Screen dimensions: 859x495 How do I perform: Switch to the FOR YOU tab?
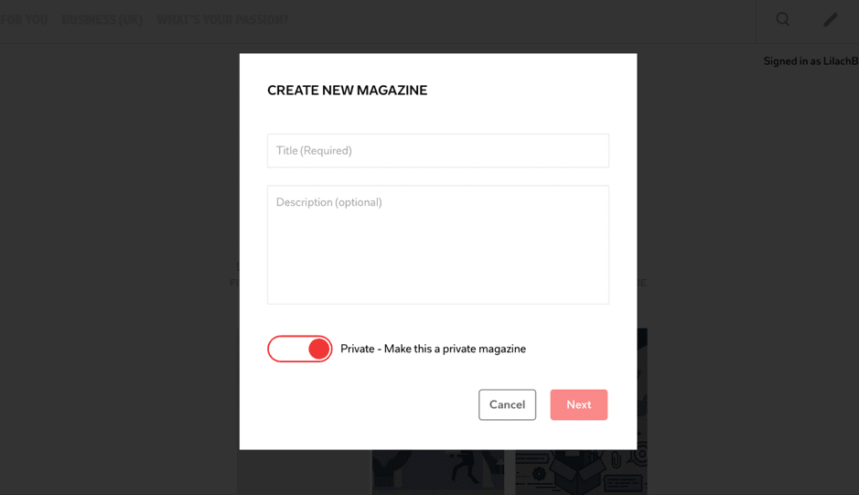point(24,20)
